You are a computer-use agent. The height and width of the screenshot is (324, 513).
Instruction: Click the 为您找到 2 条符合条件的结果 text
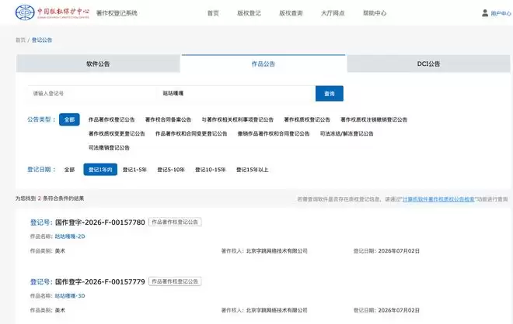click(x=50, y=198)
